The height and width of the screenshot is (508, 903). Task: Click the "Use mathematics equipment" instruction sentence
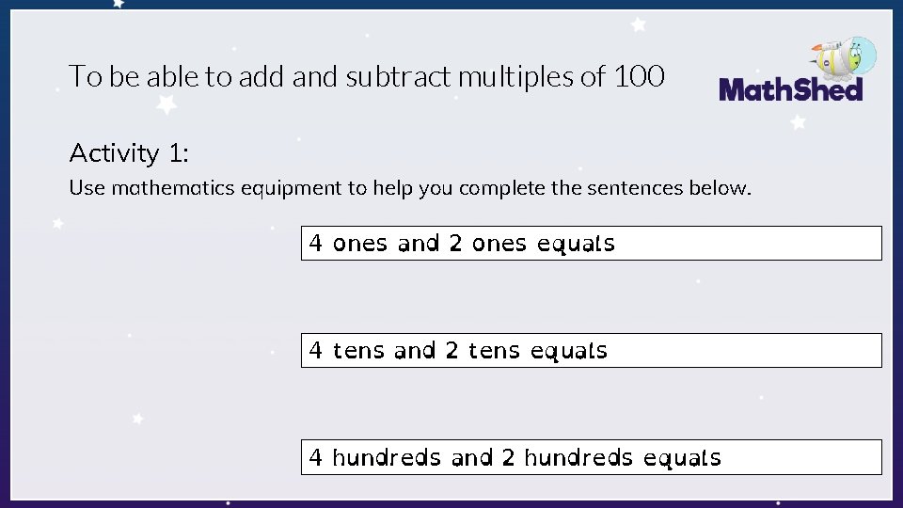[410, 188]
